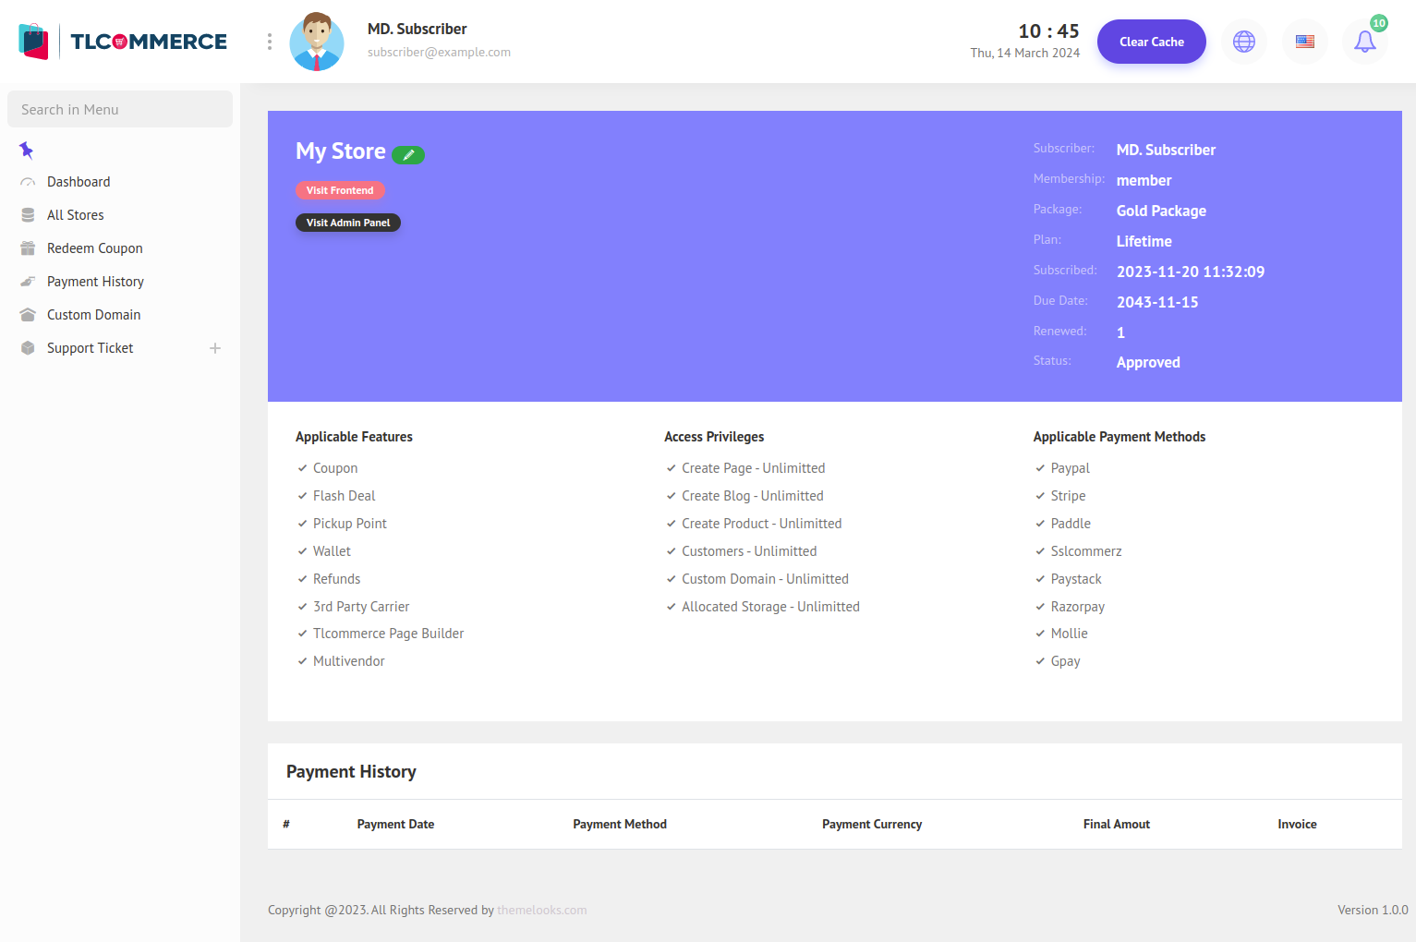Open Custom Domain menu item
This screenshot has width=1416, height=942.
tap(93, 315)
